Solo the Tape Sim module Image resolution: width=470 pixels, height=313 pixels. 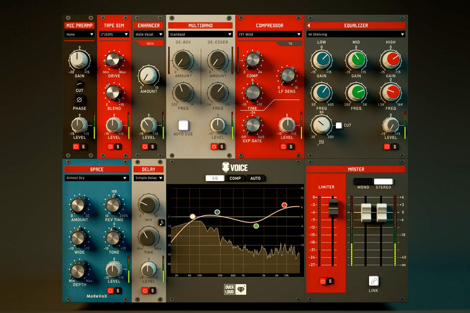pyautogui.click(x=117, y=146)
